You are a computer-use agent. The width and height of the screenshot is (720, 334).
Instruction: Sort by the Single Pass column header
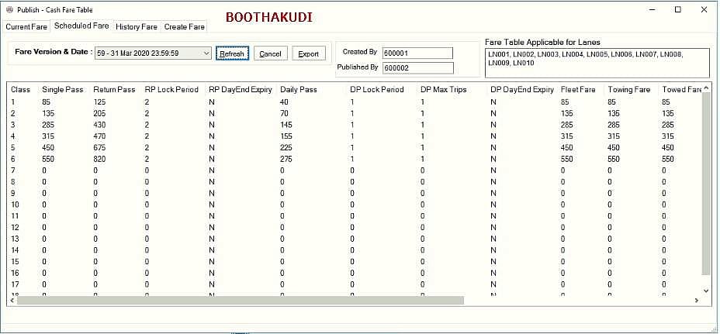coord(63,90)
